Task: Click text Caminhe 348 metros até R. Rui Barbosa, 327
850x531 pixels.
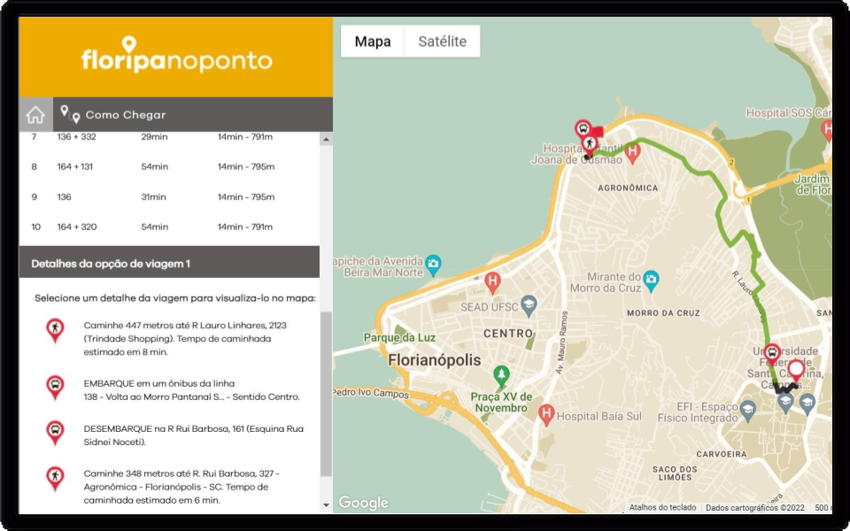Action: tap(182, 487)
